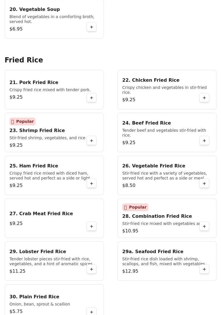Screen dimensions: 221x315
Task: Add Vegetable Fried Rice plus icon
Action: [x=204, y=184]
